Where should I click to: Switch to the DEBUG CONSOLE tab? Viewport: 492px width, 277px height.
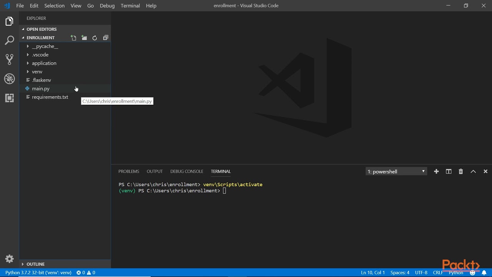point(187,172)
